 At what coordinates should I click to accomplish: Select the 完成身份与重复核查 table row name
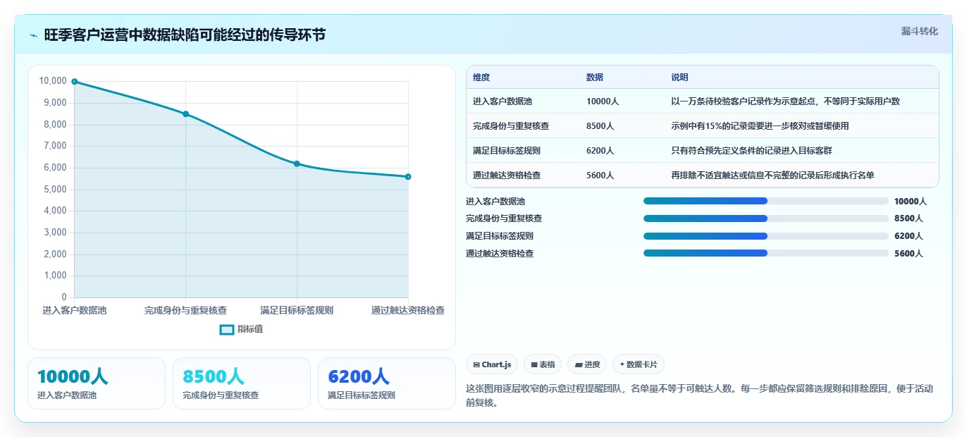[511, 126]
